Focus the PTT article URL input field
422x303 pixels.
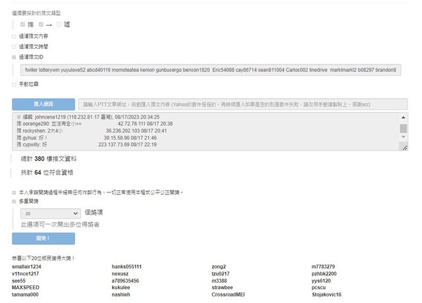(242, 104)
